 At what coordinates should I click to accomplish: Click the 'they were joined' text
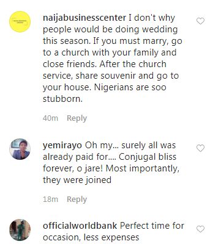coord(77,180)
